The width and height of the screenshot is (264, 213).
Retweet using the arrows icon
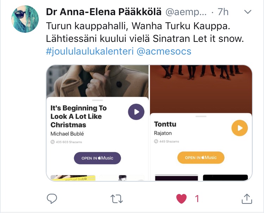pyautogui.click(x=117, y=199)
